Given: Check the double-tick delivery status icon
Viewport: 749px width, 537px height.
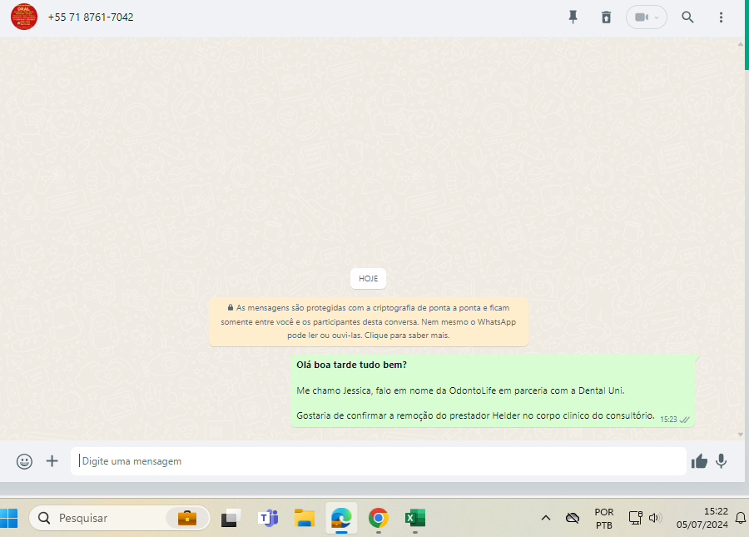Looking at the screenshot, I should click(685, 420).
